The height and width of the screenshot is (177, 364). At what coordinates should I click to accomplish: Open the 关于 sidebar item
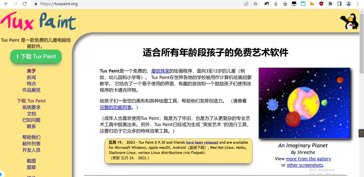[31, 71]
